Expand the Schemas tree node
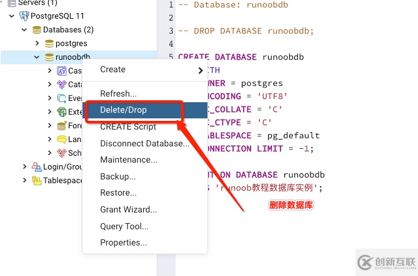The width and height of the screenshot is (418, 276). pyautogui.click(x=49, y=153)
